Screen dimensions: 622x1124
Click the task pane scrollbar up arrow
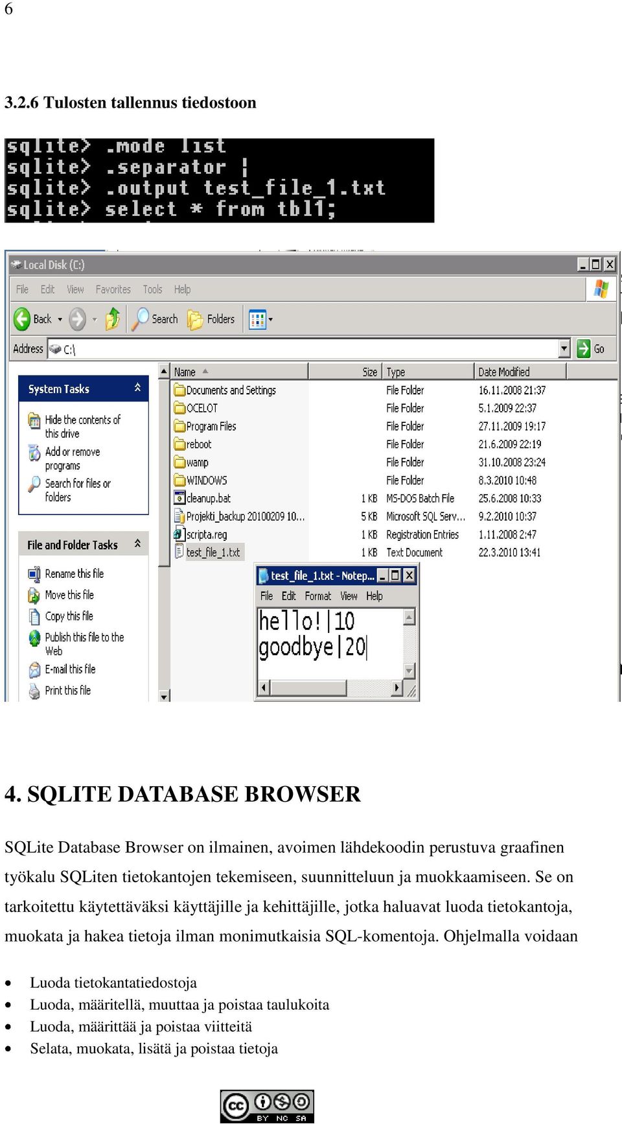[x=164, y=371]
